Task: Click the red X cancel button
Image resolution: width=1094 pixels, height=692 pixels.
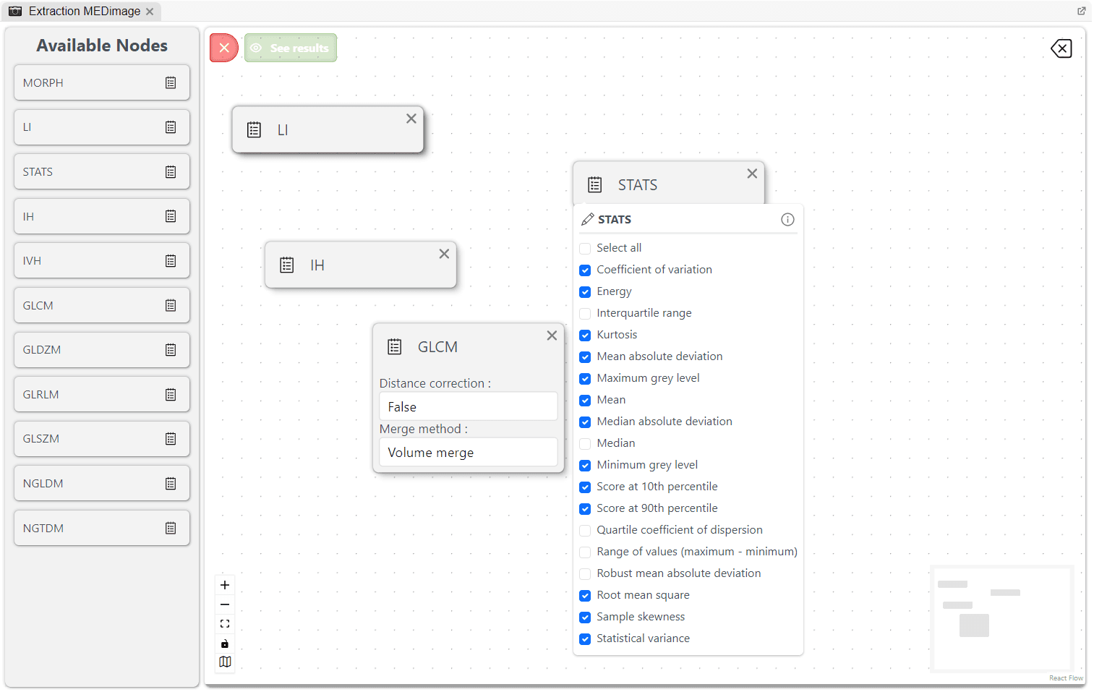Action: [x=223, y=48]
